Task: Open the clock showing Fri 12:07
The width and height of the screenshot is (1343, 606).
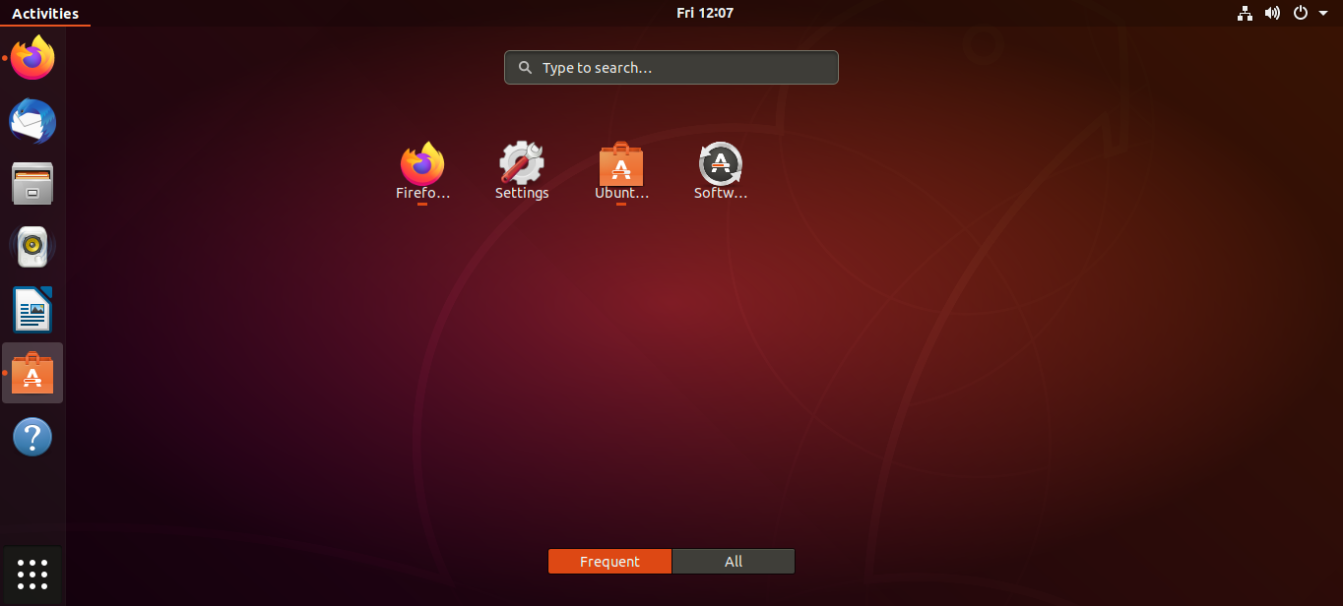Action: pyautogui.click(x=705, y=13)
